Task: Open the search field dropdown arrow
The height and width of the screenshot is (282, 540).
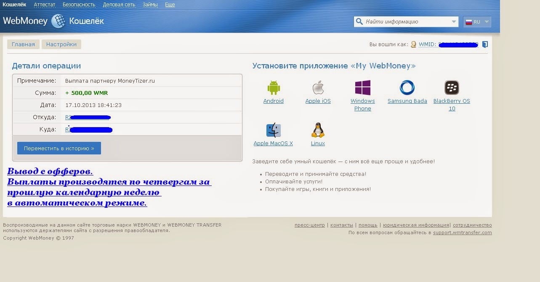Action: point(454,22)
